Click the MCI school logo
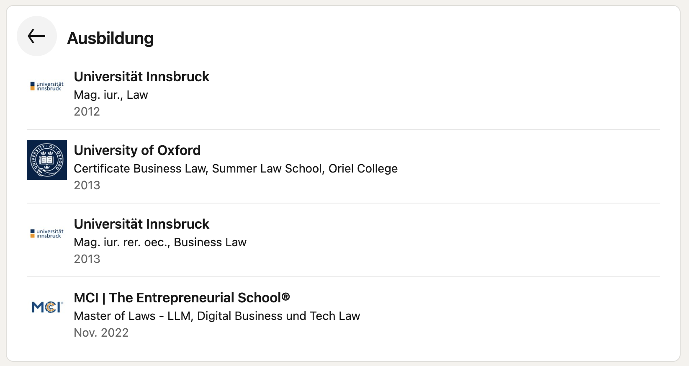The height and width of the screenshot is (366, 689). [47, 307]
